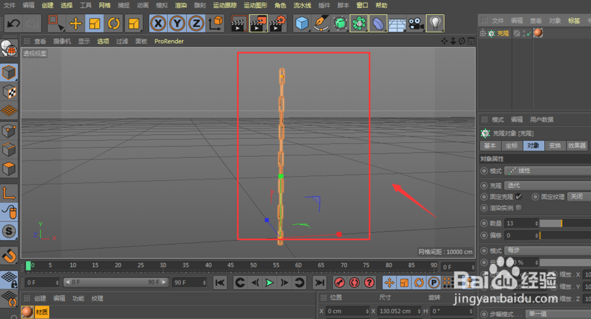591x319 pixels.
Task: Switch the coordinate system icon
Action: 216,24
